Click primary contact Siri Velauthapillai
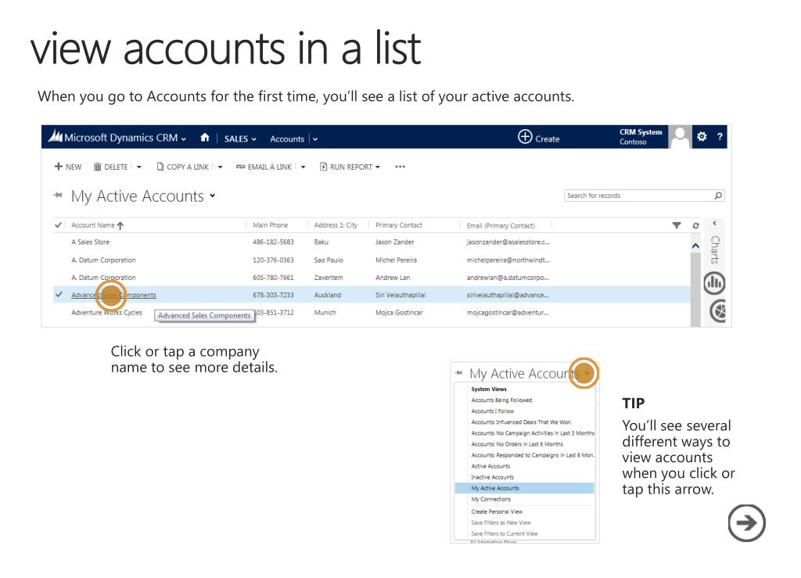Screen dimensions: 801x578 pyautogui.click(x=400, y=295)
